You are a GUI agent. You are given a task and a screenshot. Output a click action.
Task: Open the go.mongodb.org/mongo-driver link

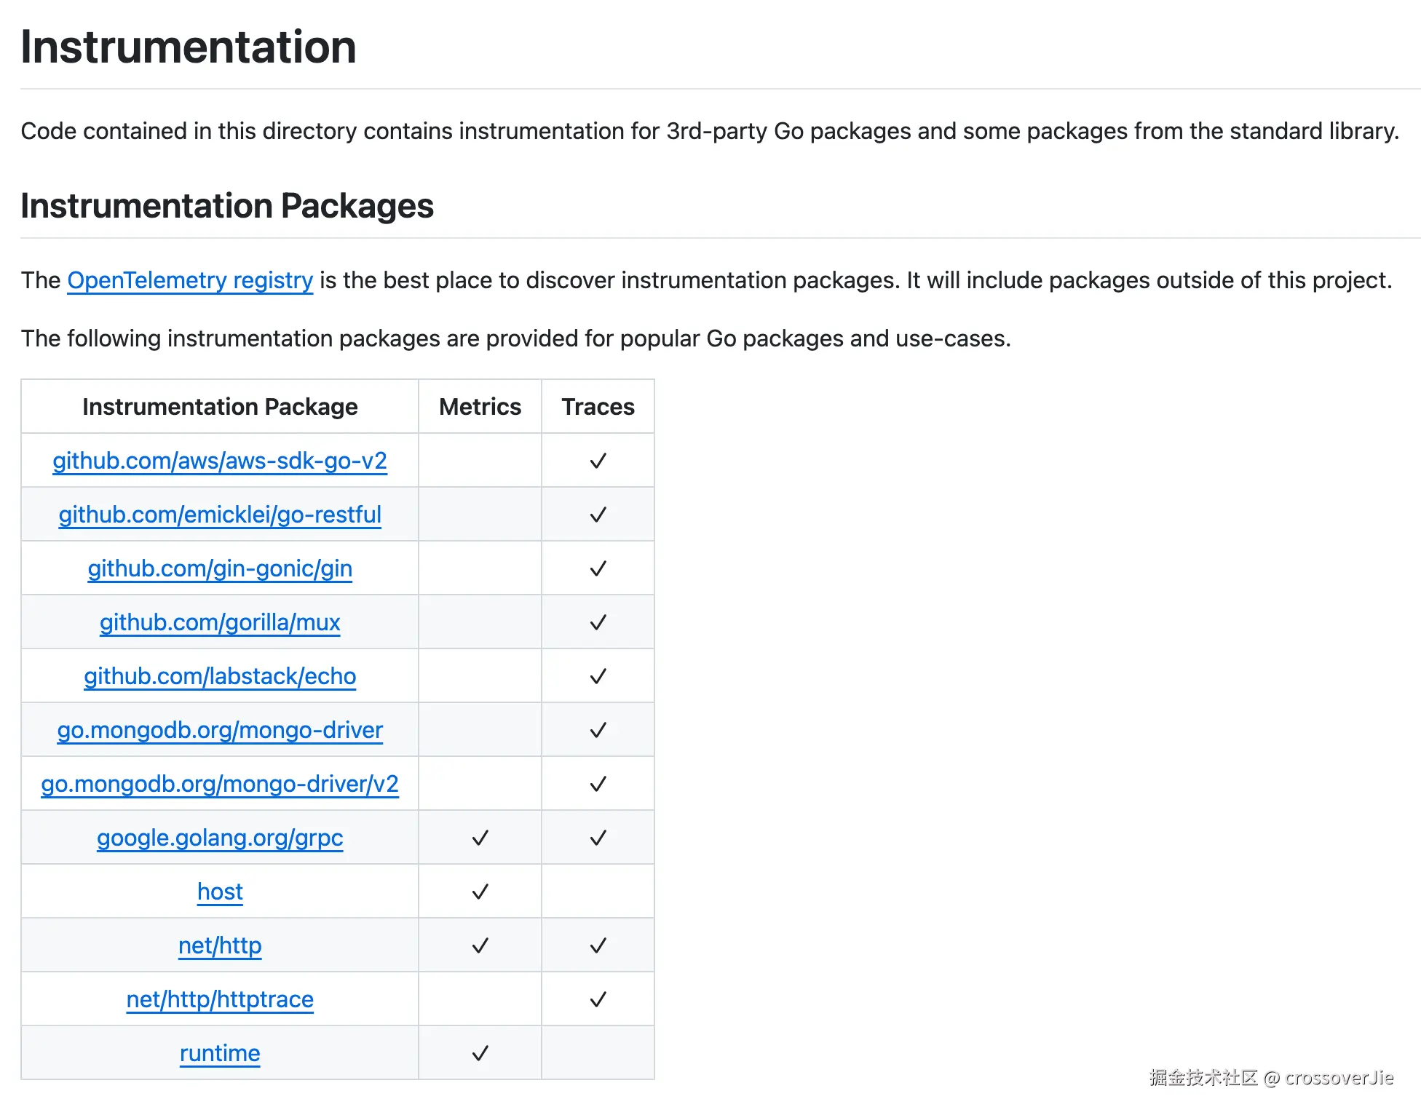click(x=219, y=730)
